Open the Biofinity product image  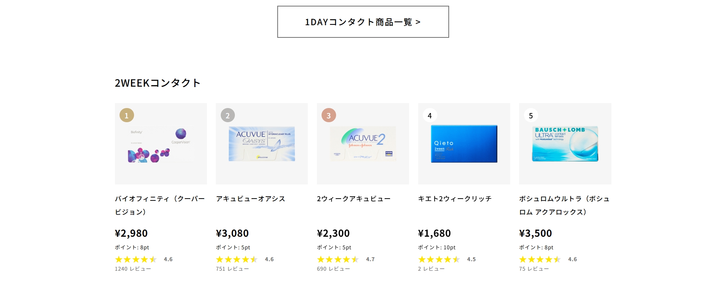pyautogui.click(x=161, y=144)
